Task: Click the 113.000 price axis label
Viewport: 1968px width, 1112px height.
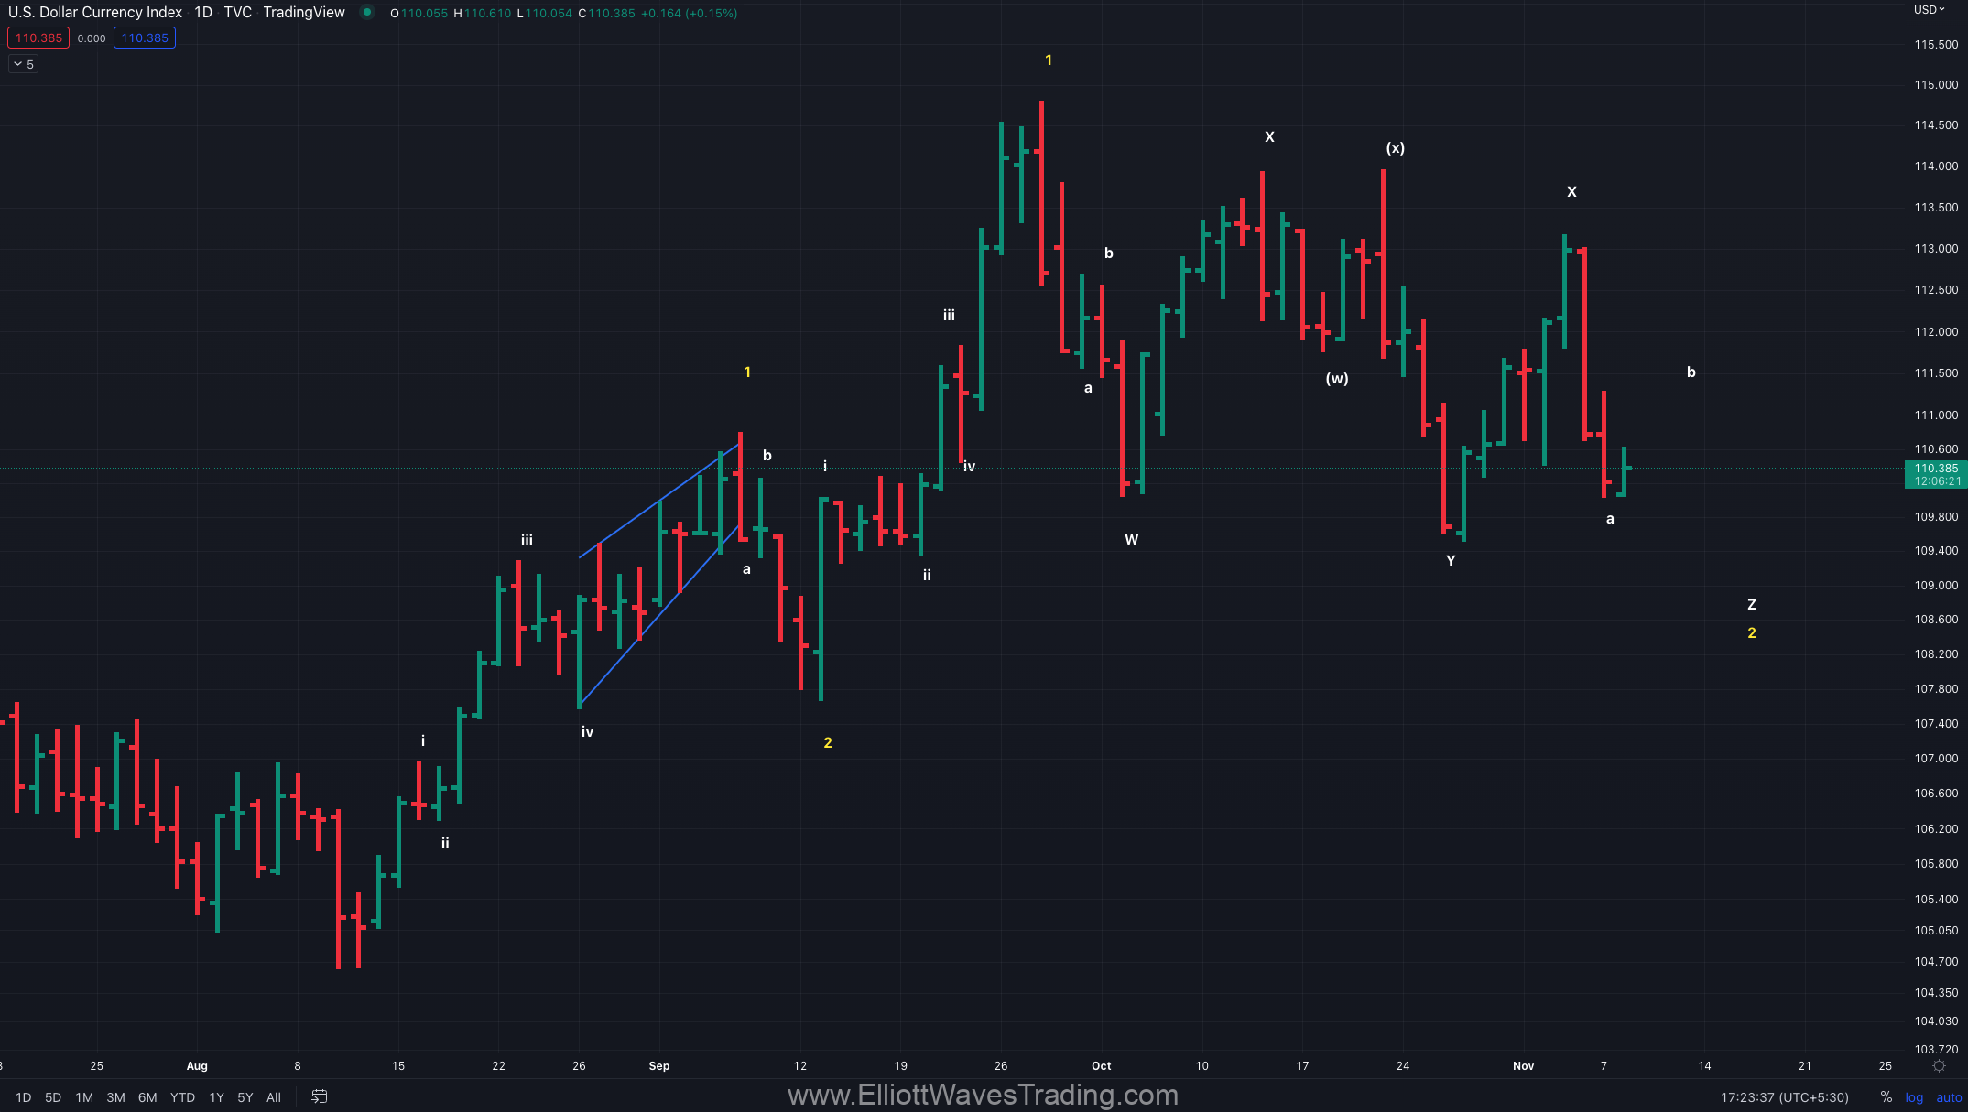Action: click(x=1936, y=249)
